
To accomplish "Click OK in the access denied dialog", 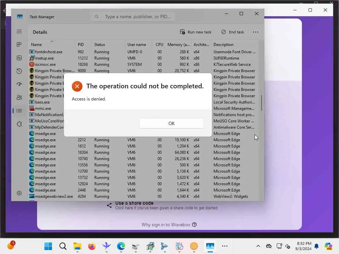I will click(171, 123).
